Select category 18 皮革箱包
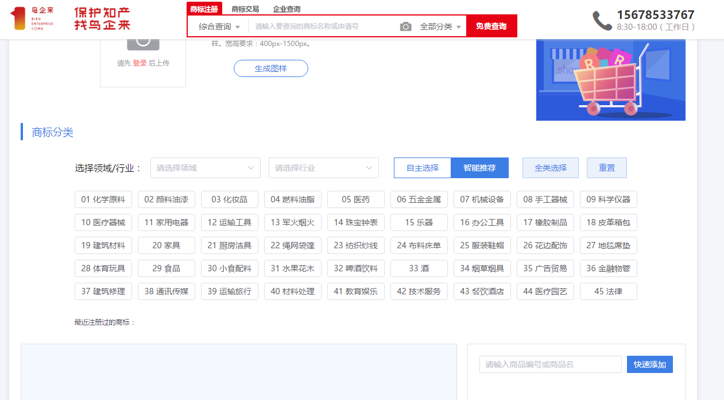Viewport: 724px width, 400px height. click(x=609, y=222)
